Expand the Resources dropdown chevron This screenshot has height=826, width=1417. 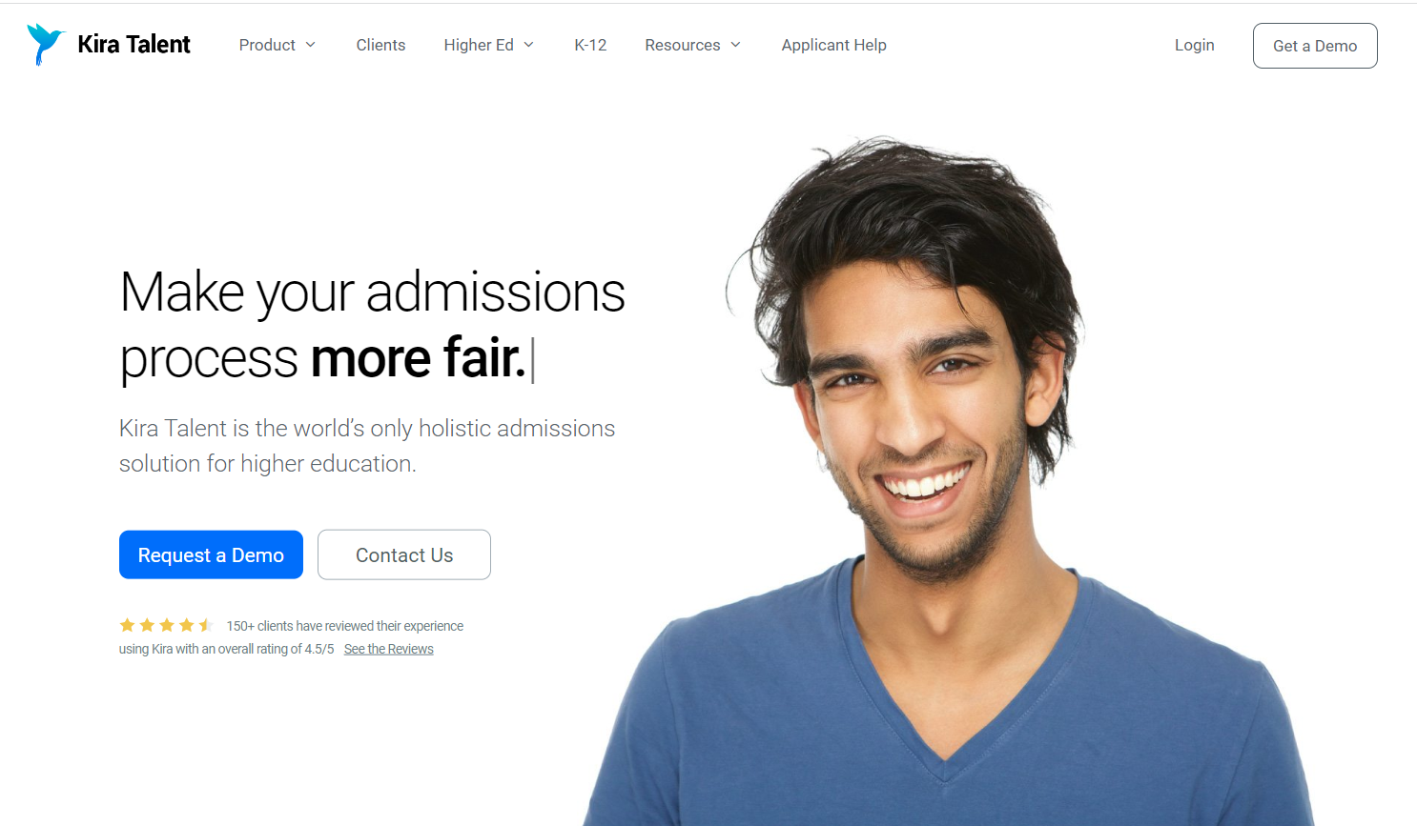click(x=735, y=45)
